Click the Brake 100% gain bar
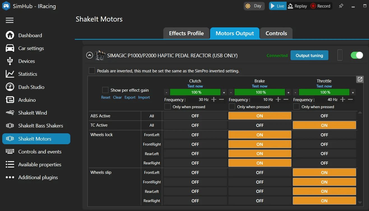This screenshot has height=211, width=369. pos(260,92)
